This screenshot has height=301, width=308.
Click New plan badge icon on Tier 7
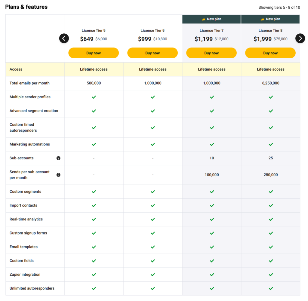click(x=204, y=19)
